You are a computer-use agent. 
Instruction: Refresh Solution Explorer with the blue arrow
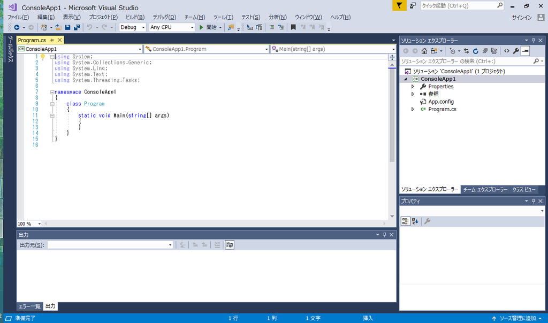pos(476,51)
